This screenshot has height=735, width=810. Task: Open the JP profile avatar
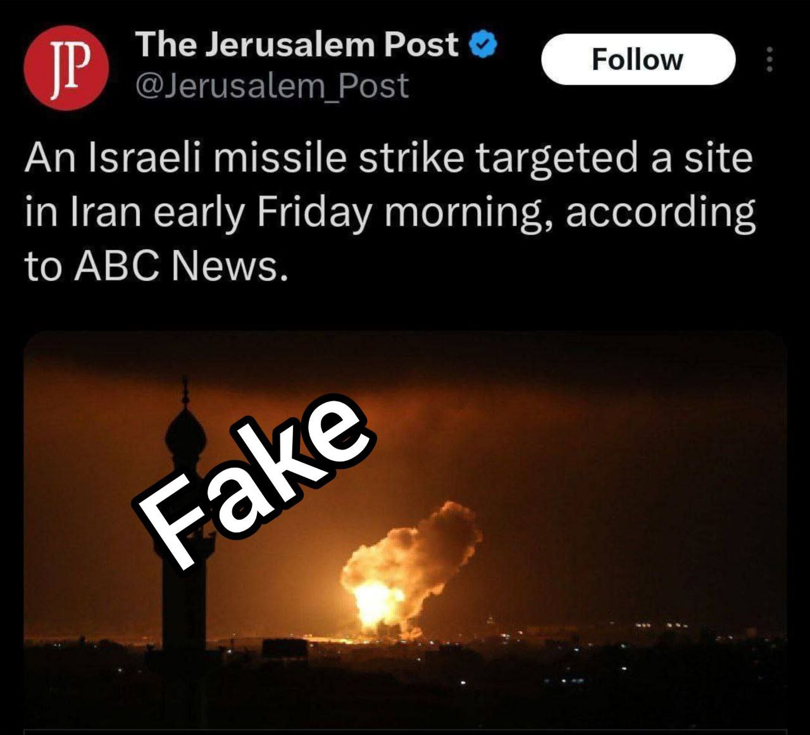66,68
